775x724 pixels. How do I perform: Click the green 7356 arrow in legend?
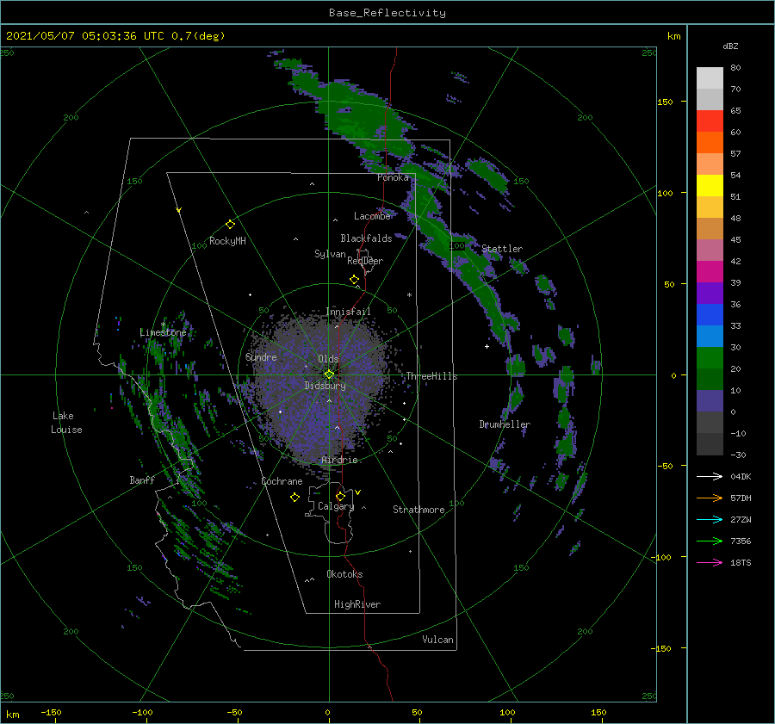pyautogui.click(x=710, y=541)
